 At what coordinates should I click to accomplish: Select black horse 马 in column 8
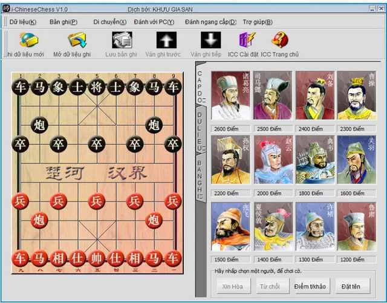154,87
